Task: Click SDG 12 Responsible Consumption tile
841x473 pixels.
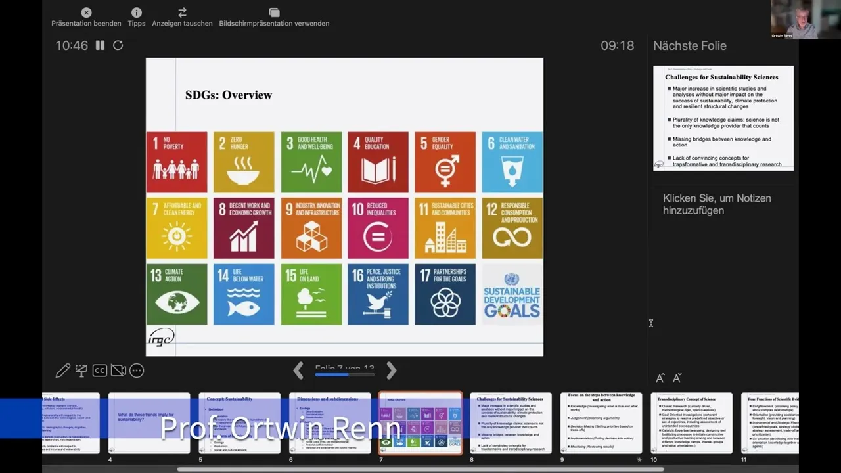Action: 512,229
